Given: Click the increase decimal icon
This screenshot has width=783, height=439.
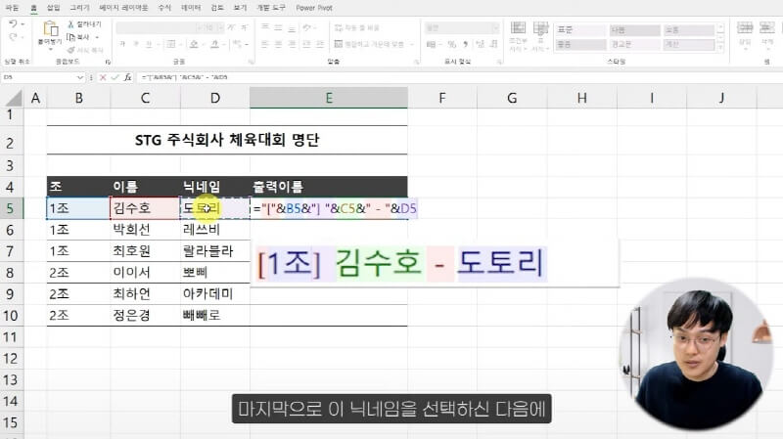Looking at the screenshot, I should point(480,44).
